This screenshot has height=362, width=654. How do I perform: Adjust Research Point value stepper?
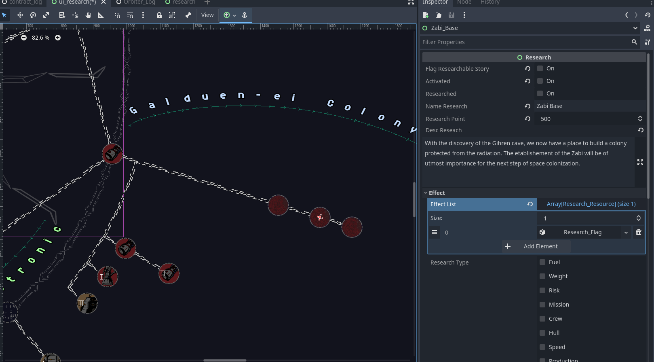pos(640,119)
